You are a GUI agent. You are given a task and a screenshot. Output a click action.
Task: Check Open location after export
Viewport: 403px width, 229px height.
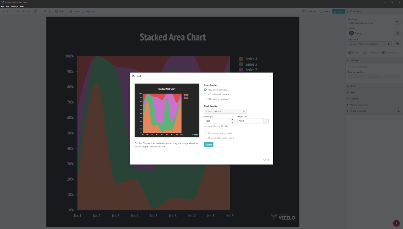pyautogui.click(x=205, y=138)
